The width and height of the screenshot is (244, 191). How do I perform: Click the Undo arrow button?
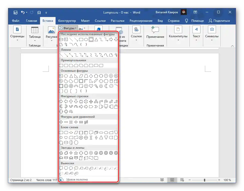23,12
